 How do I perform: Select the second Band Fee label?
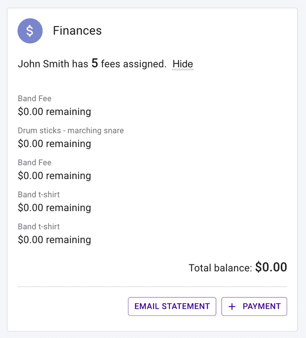[x=34, y=163]
